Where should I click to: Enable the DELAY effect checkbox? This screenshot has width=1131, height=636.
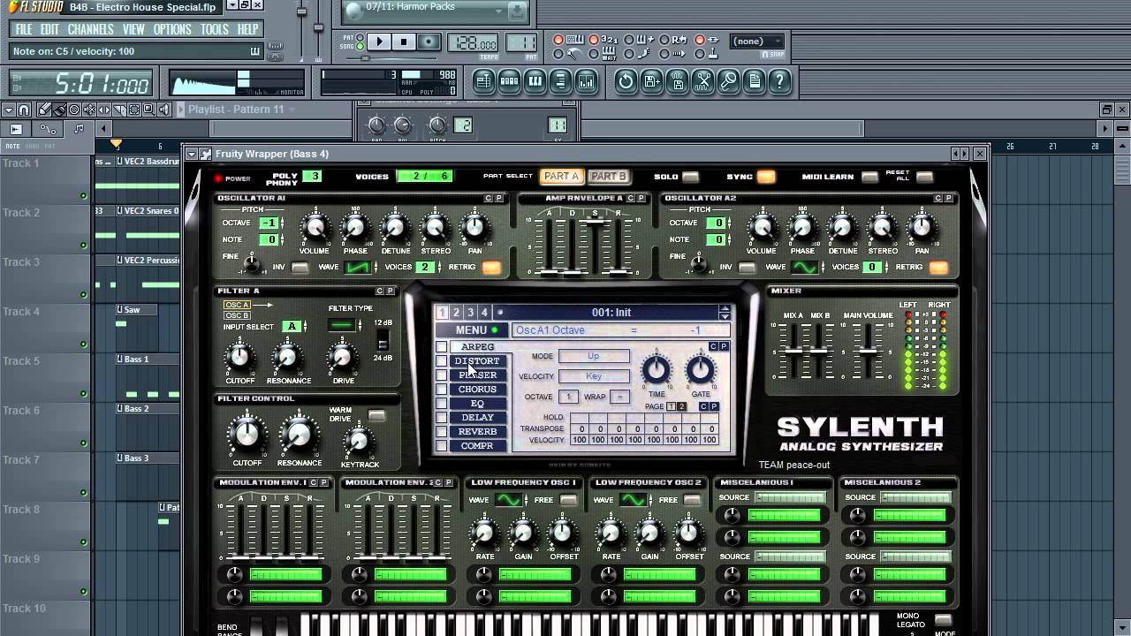coord(442,418)
